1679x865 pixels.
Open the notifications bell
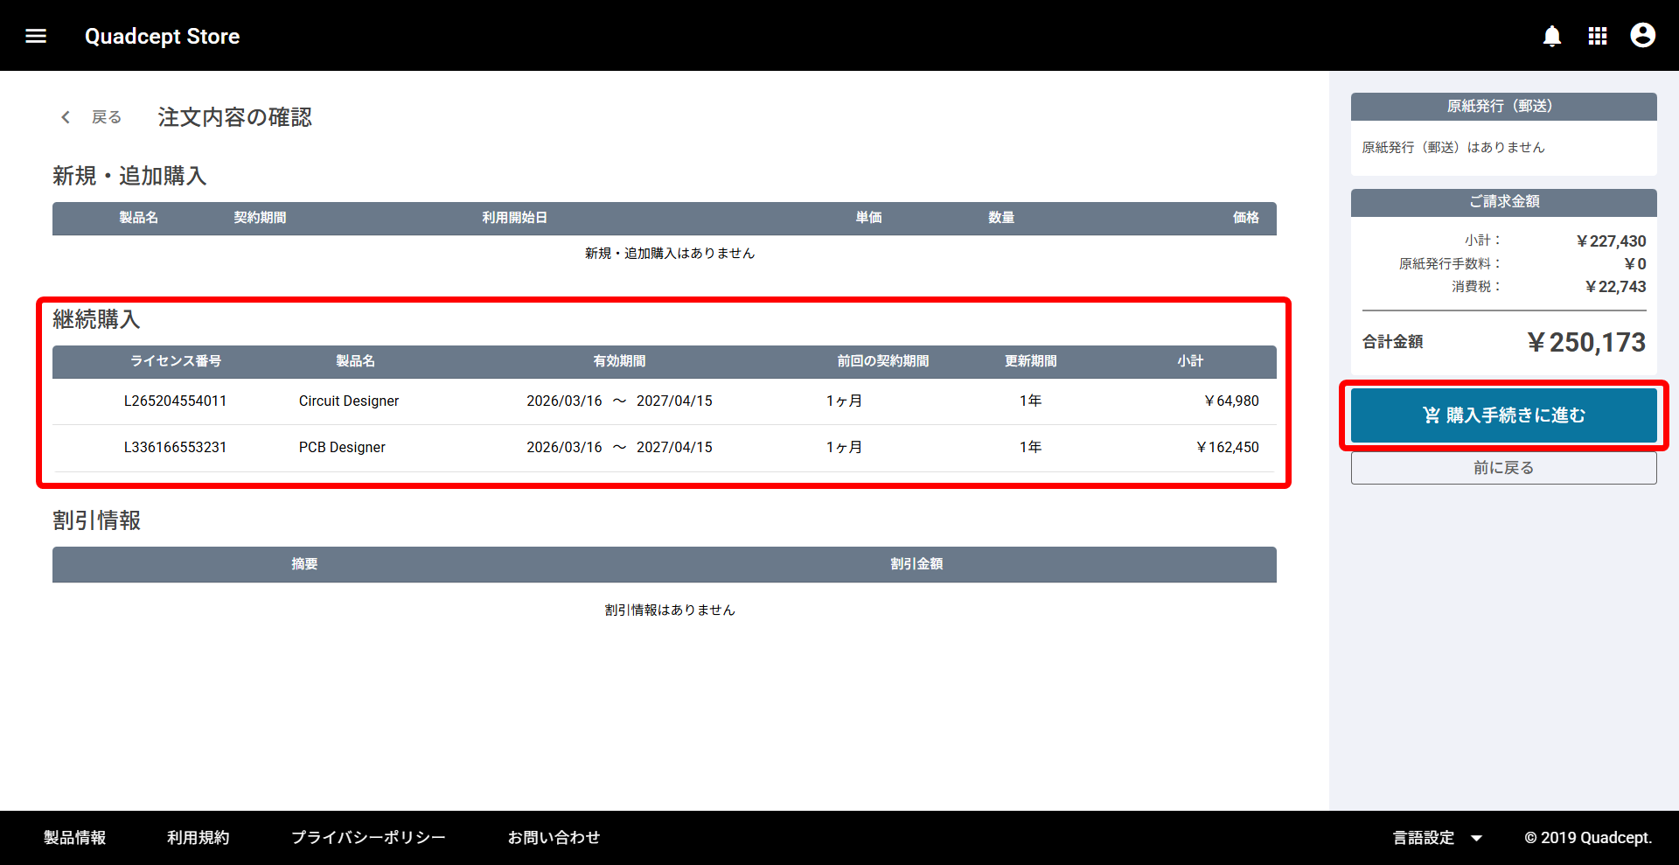click(1551, 36)
